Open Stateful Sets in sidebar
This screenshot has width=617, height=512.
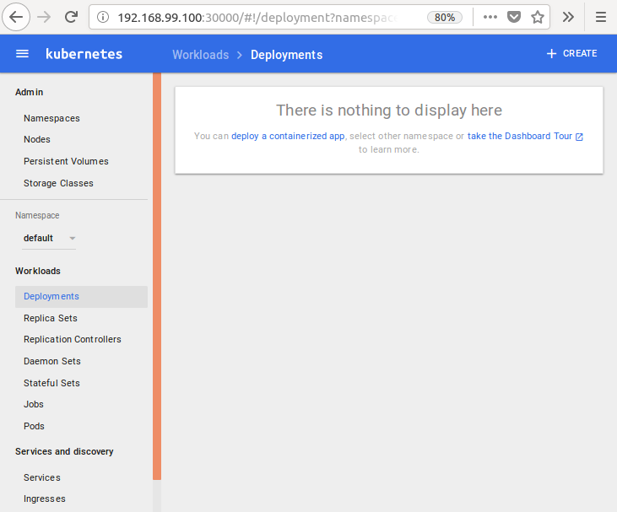[x=51, y=383]
